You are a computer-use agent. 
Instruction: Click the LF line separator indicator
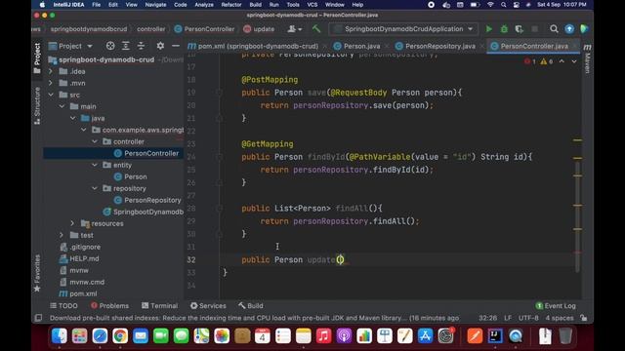pos(508,318)
